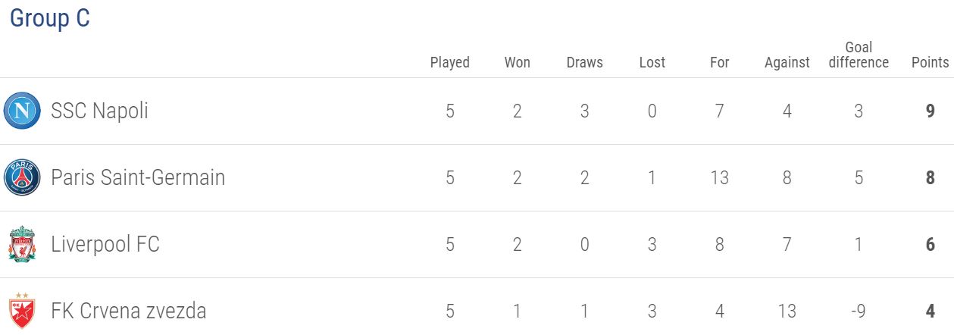Click the FK Crvena zvezda club crest
Screen dimensions: 954x335
[21, 311]
